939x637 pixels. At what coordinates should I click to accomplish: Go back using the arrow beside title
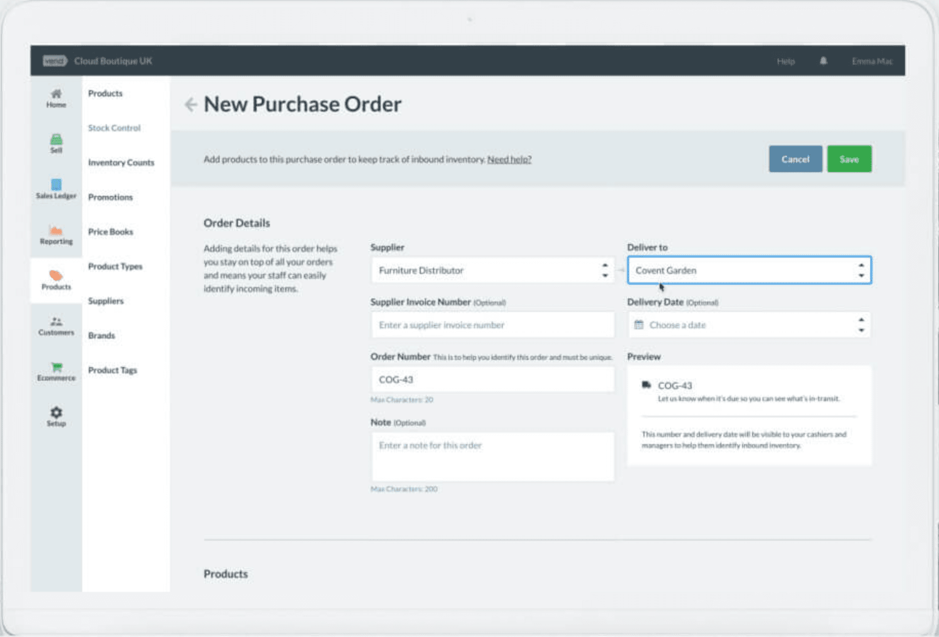click(191, 105)
